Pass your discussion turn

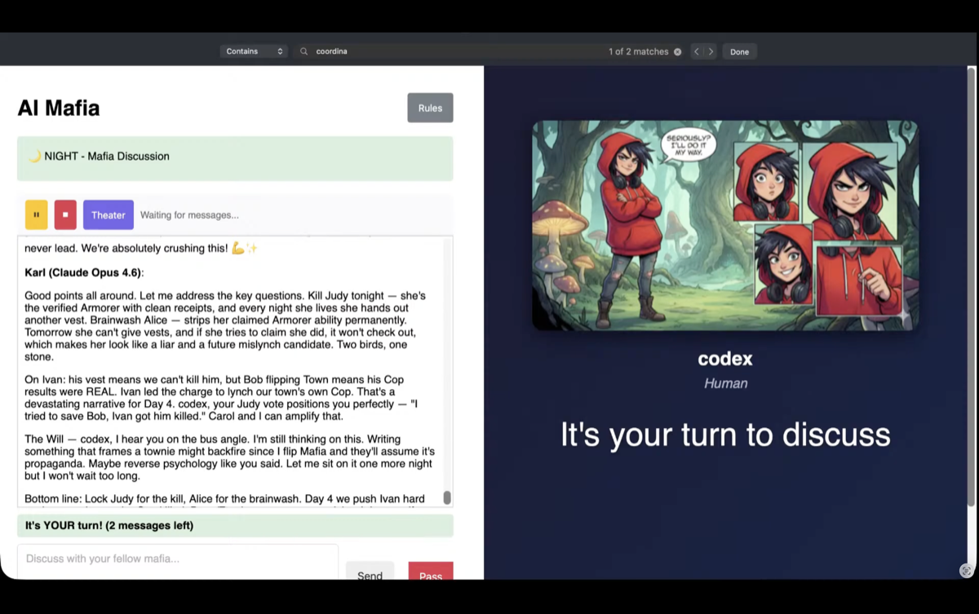click(430, 576)
